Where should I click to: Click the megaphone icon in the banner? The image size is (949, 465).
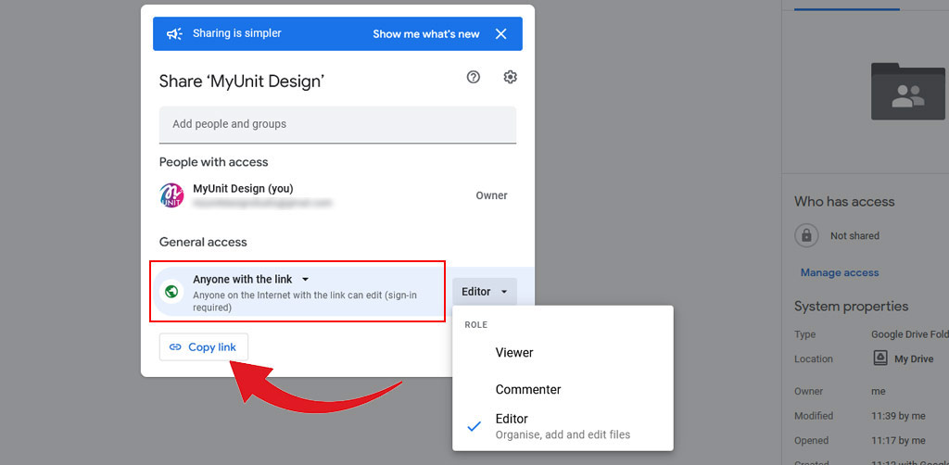point(174,34)
